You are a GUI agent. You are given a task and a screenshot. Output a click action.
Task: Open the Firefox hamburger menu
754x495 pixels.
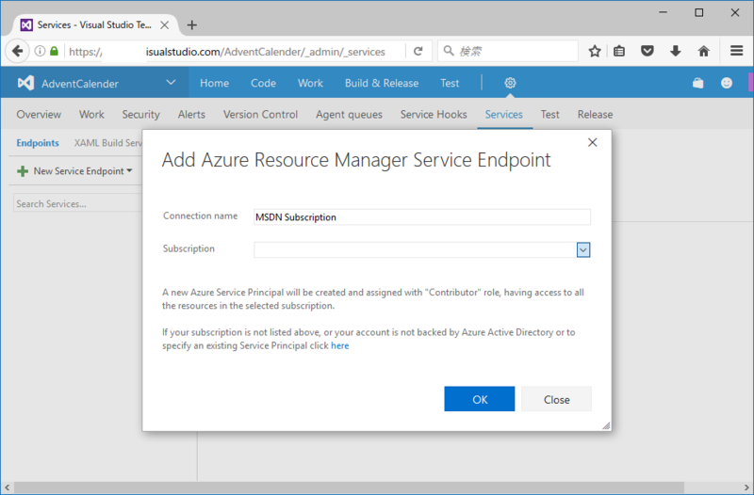tap(737, 51)
